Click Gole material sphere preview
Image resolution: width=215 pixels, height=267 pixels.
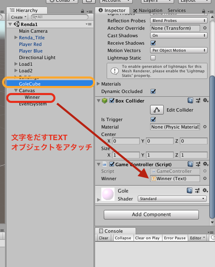point(108,194)
